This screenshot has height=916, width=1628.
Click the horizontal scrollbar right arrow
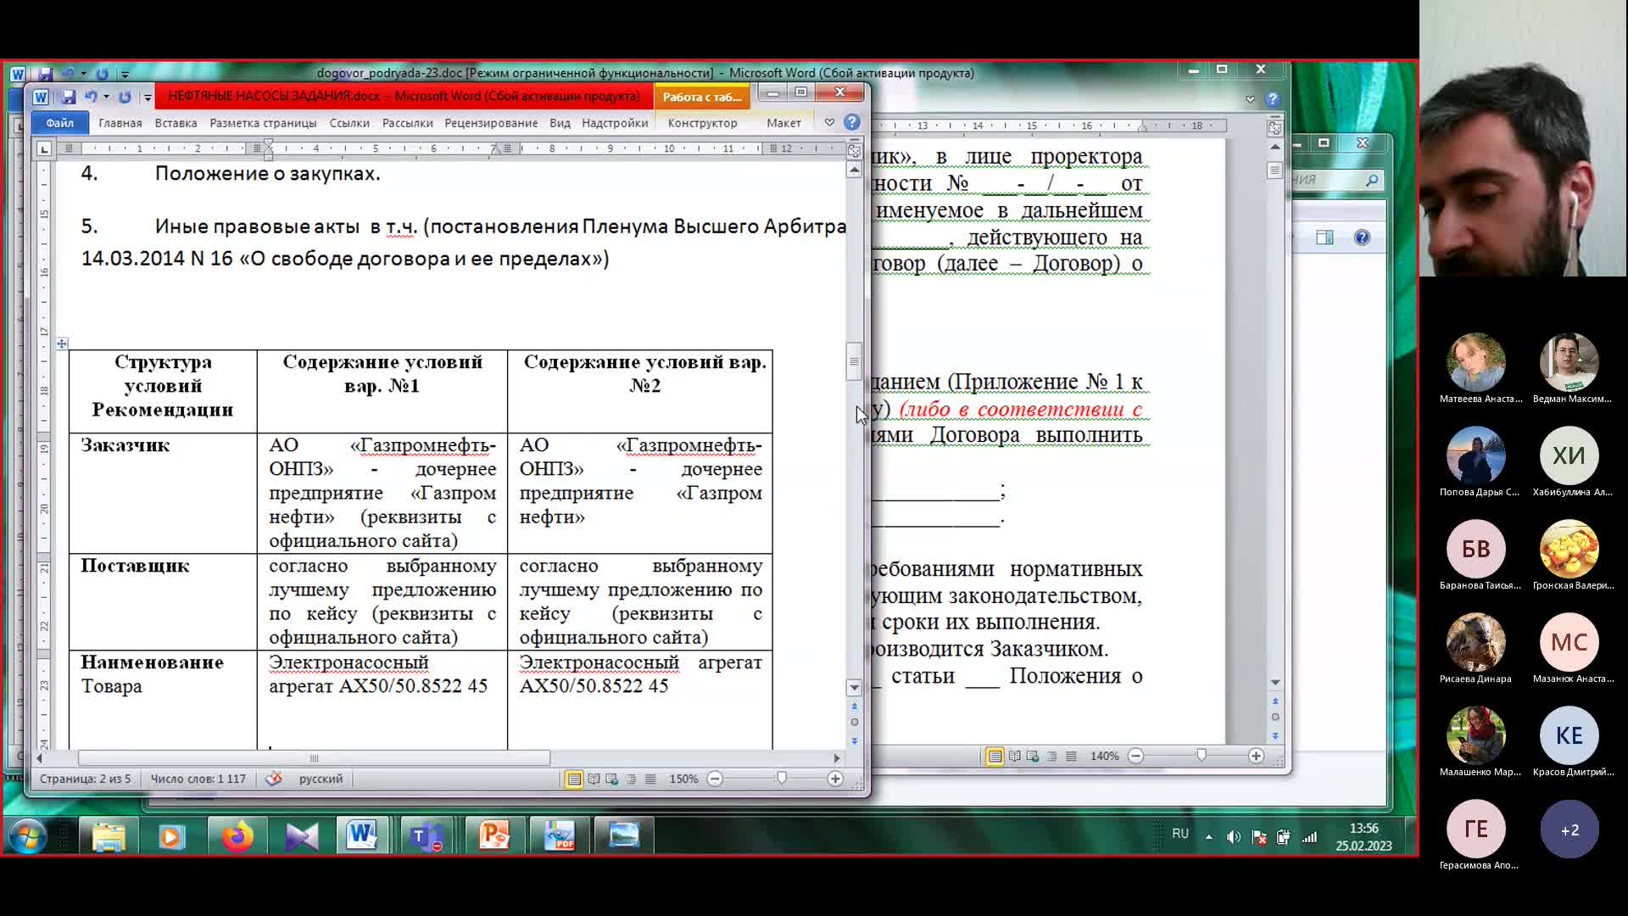[837, 758]
